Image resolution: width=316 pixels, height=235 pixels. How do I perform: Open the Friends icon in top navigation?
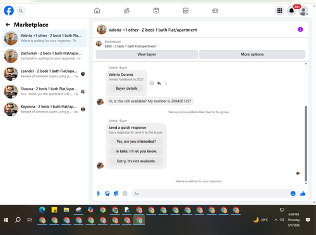[x=126, y=11]
